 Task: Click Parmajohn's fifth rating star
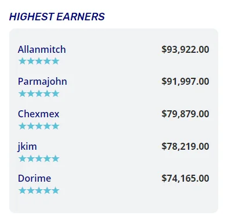56,93
